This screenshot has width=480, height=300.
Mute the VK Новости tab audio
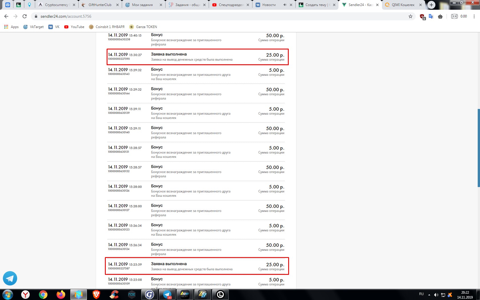point(285,5)
